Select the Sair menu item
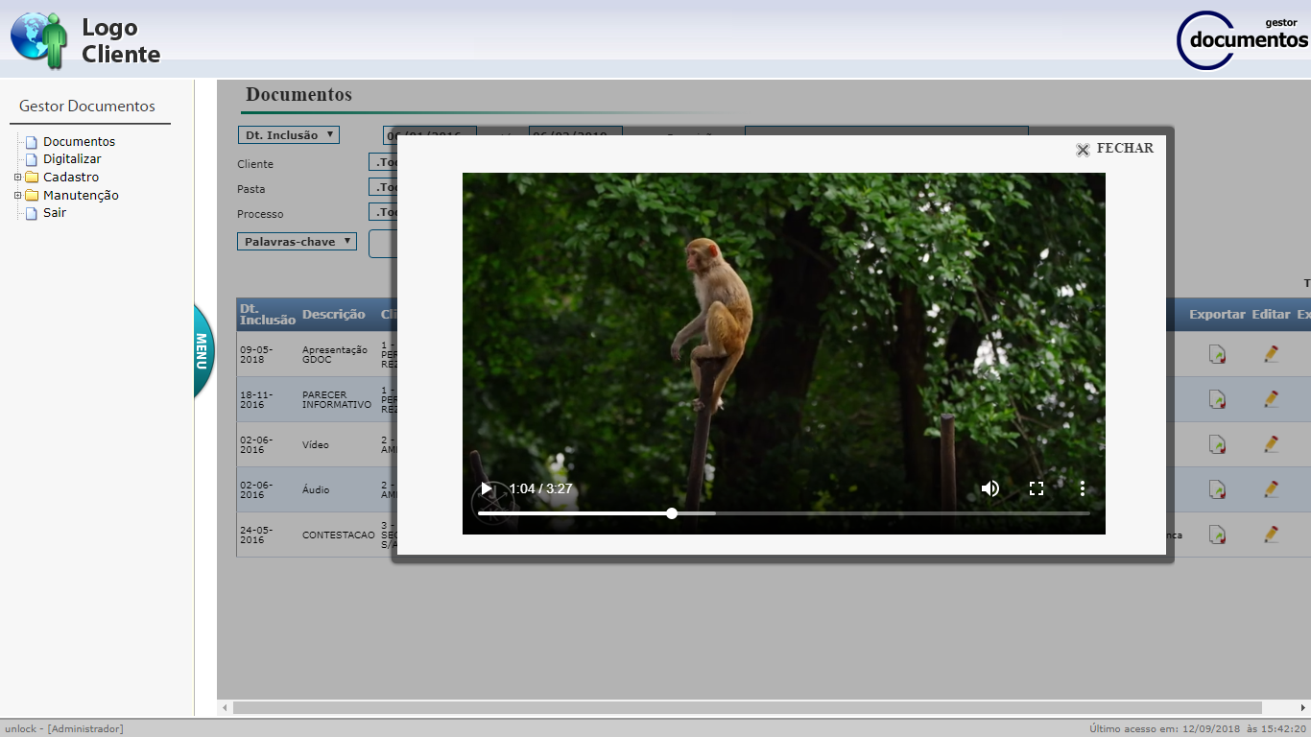The image size is (1311, 737). (x=55, y=213)
